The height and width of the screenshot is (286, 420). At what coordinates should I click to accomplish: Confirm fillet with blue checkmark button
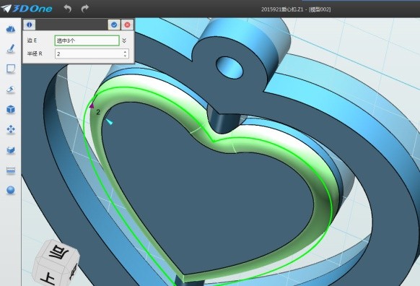coord(114,25)
